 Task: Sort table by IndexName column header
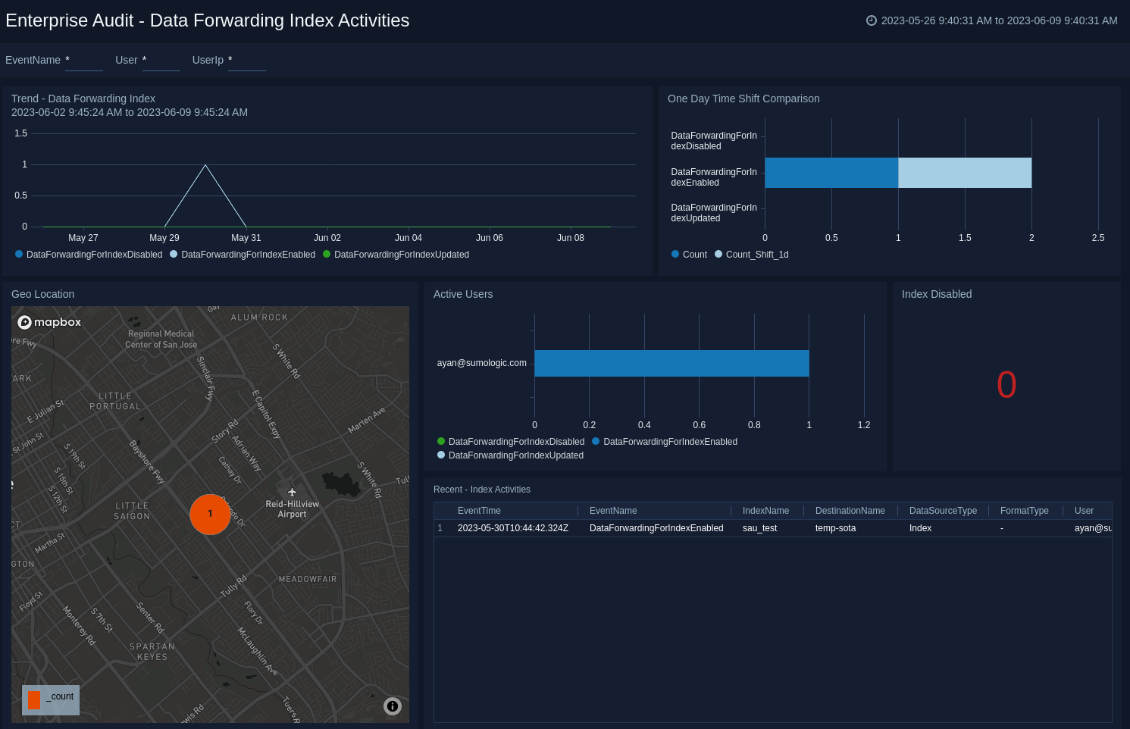click(765, 511)
